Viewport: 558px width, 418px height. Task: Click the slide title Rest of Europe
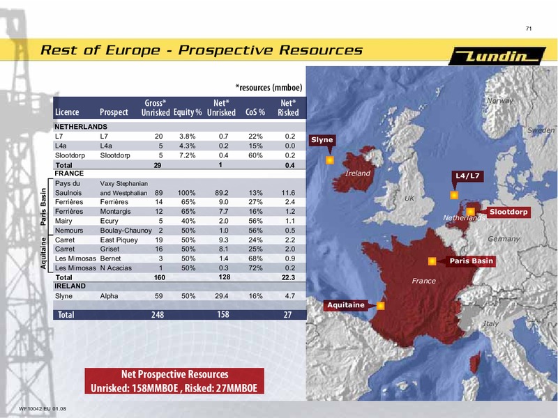(x=202, y=50)
